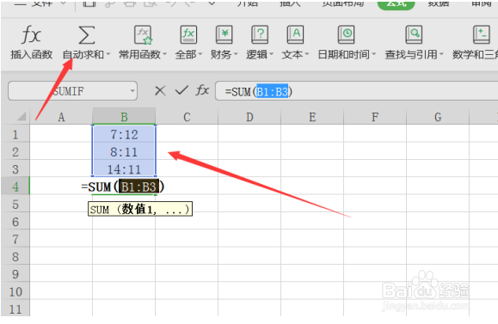The height and width of the screenshot is (324, 498).
Task: Cancel formula entry with X icon
Action: click(x=160, y=91)
